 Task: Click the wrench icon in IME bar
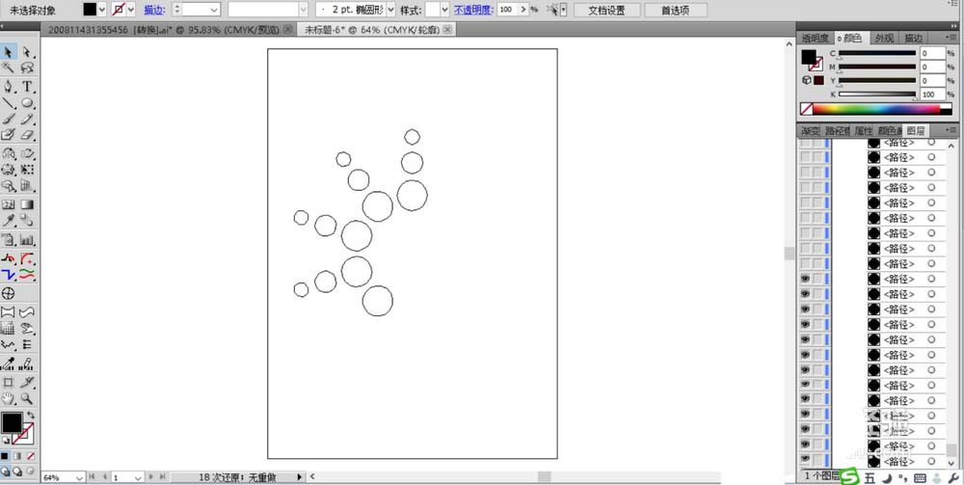click(953, 477)
